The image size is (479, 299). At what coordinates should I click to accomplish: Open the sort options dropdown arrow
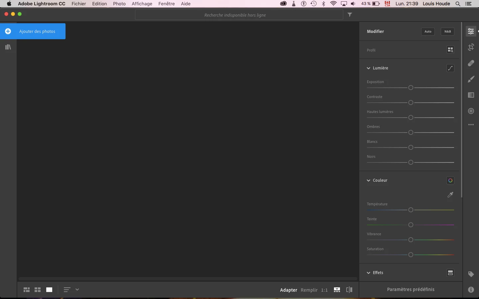click(77, 289)
